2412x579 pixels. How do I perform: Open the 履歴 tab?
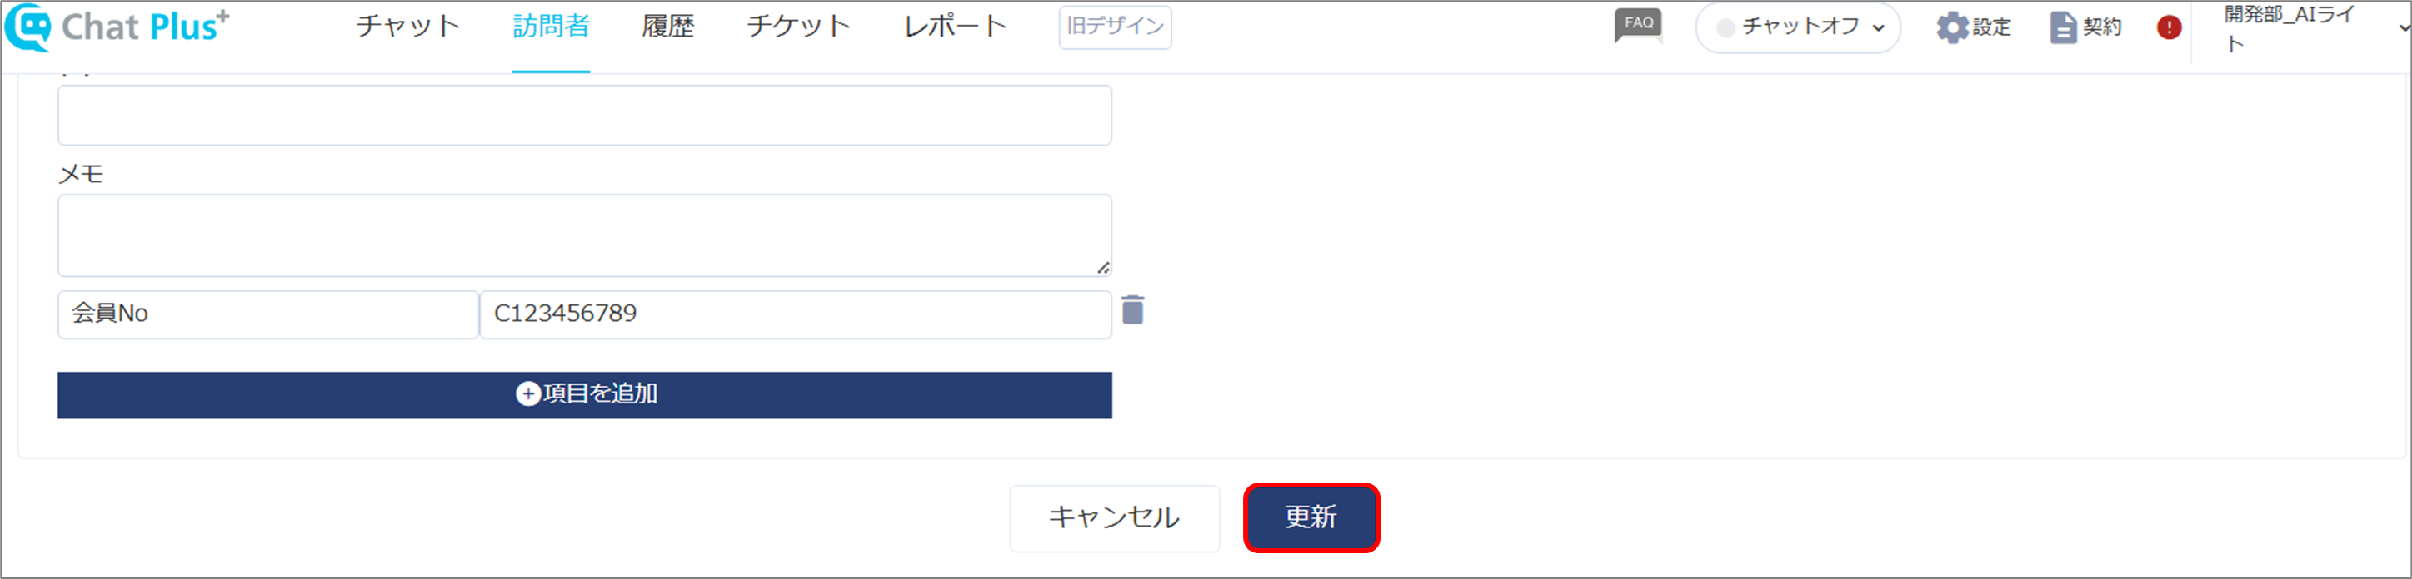coord(667,26)
